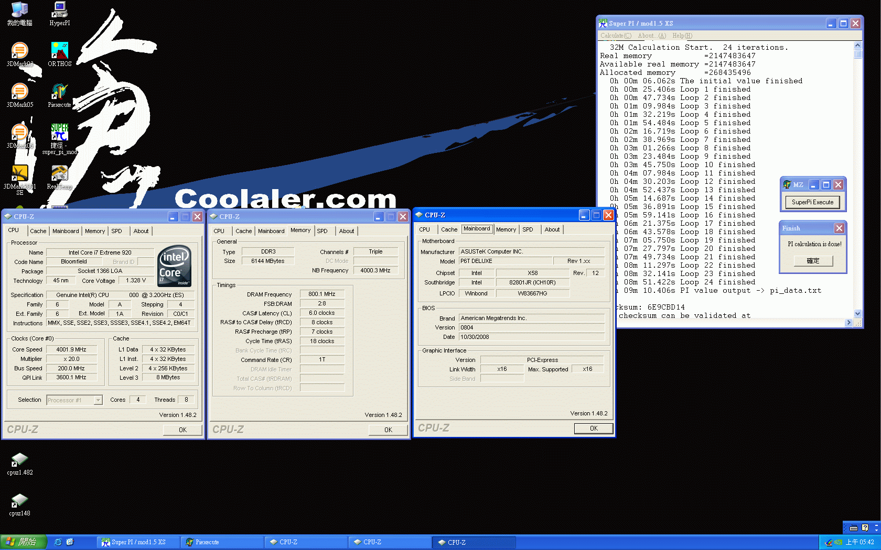881x550 pixels.
Task: Select Memory tab in the right CPU-Z window
Action: (506, 229)
